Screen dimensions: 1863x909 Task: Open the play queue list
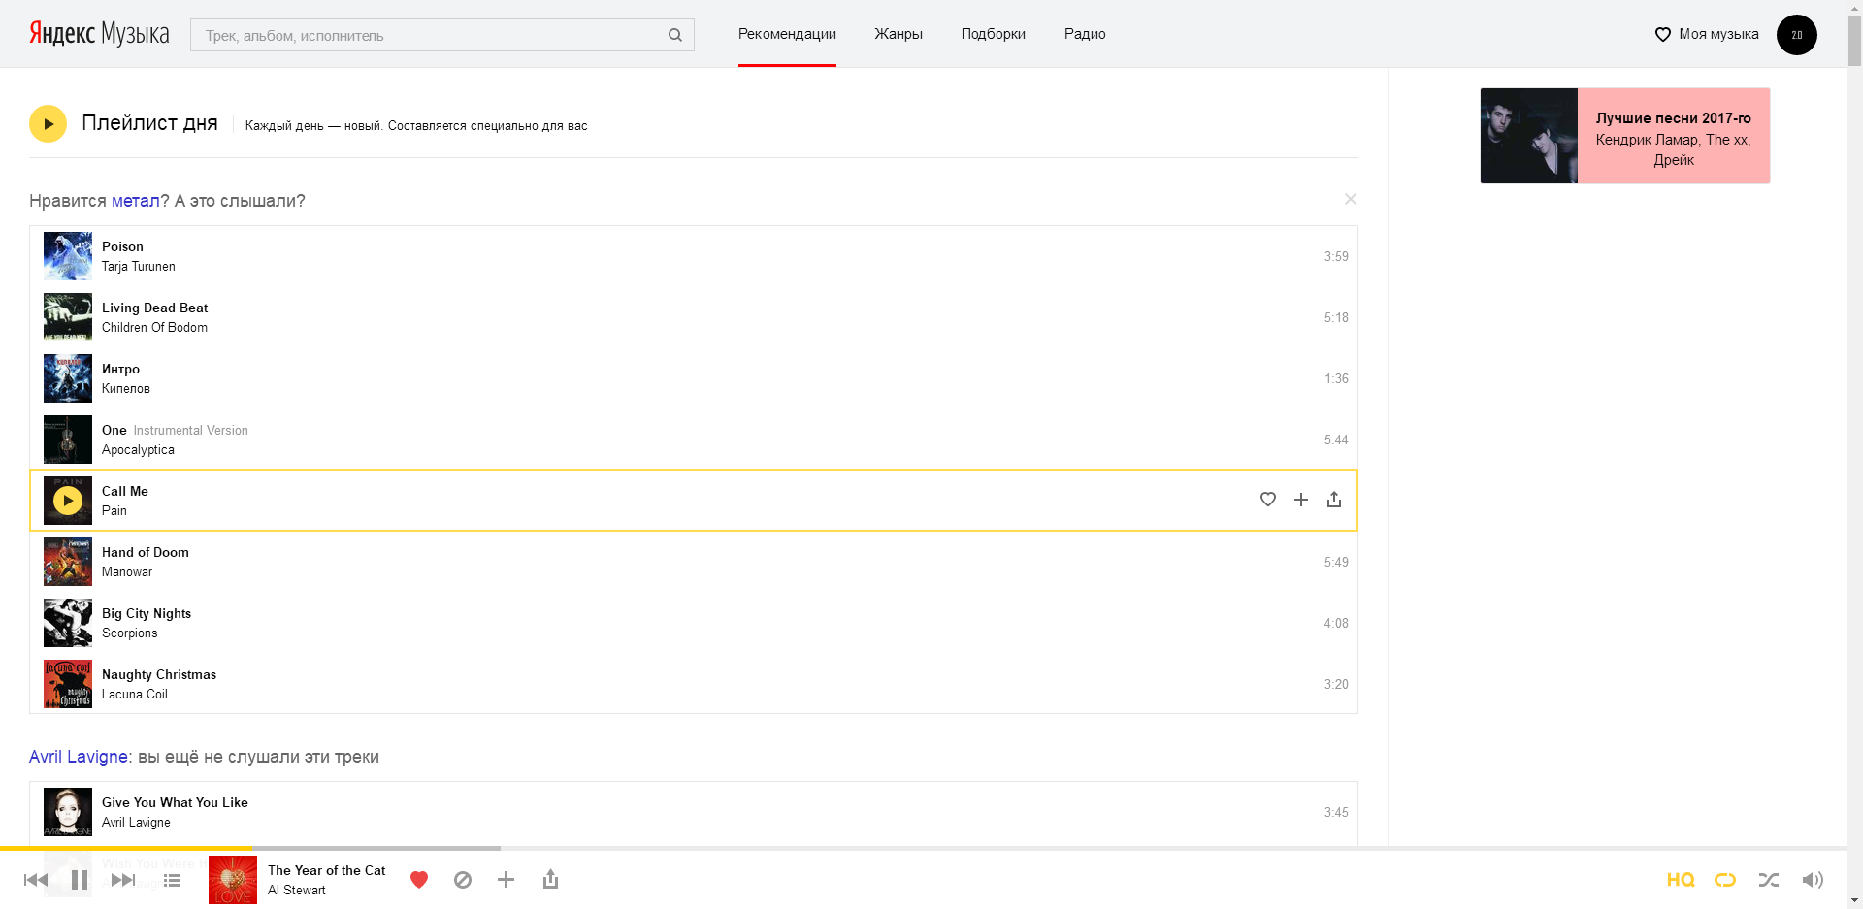(x=172, y=880)
